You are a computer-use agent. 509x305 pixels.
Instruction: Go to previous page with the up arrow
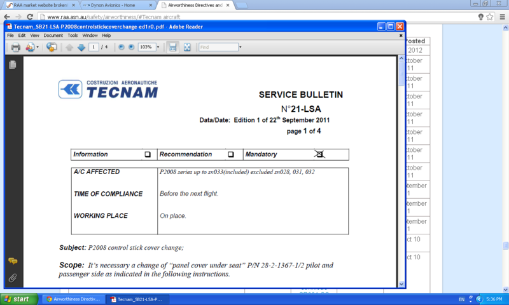(x=69, y=47)
